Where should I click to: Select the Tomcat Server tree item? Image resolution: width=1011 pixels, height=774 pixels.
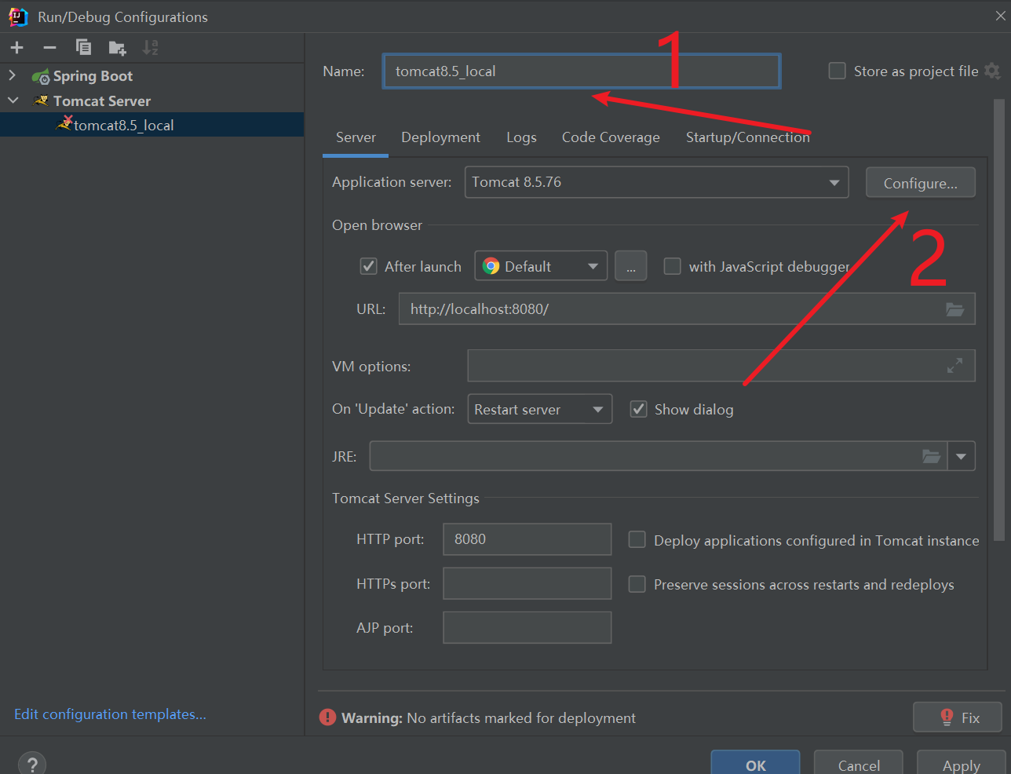point(151,100)
